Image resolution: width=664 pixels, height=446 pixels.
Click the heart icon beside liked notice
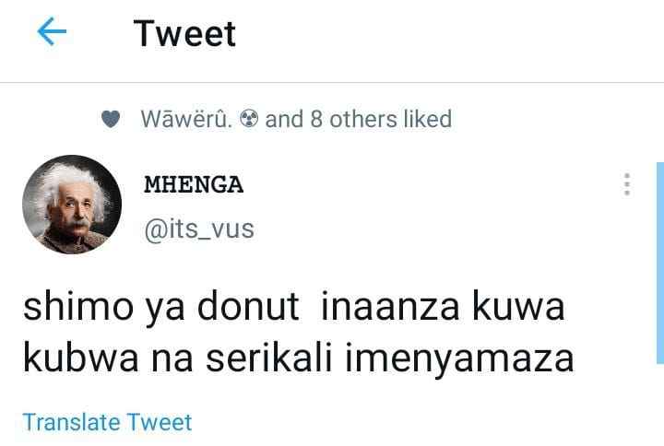[110, 120]
